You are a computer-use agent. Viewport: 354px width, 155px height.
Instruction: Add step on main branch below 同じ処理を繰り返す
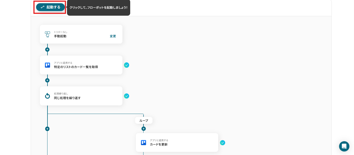pos(47,129)
